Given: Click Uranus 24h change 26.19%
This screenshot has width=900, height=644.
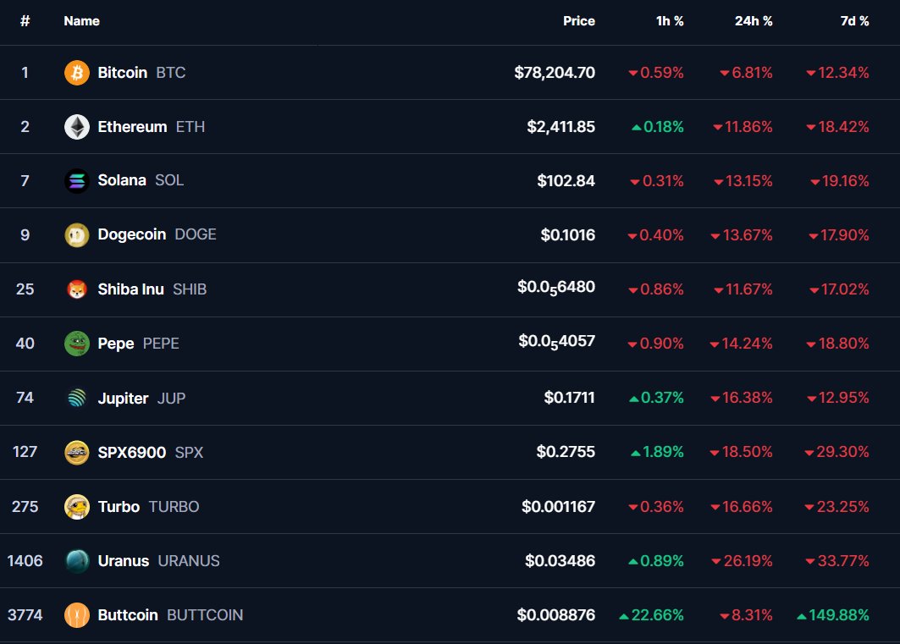Looking at the screenshot, I should (x=743, y=561).
